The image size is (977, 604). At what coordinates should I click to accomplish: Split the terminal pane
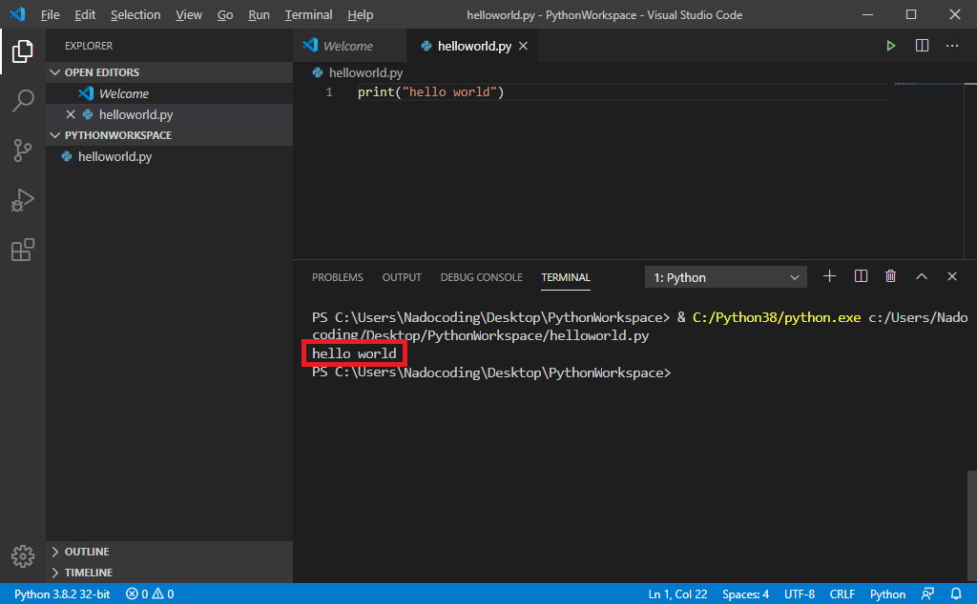[861, 276]
